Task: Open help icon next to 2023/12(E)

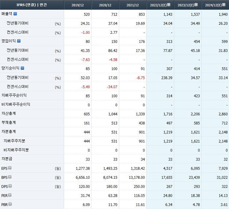Action: pos(196,5)
